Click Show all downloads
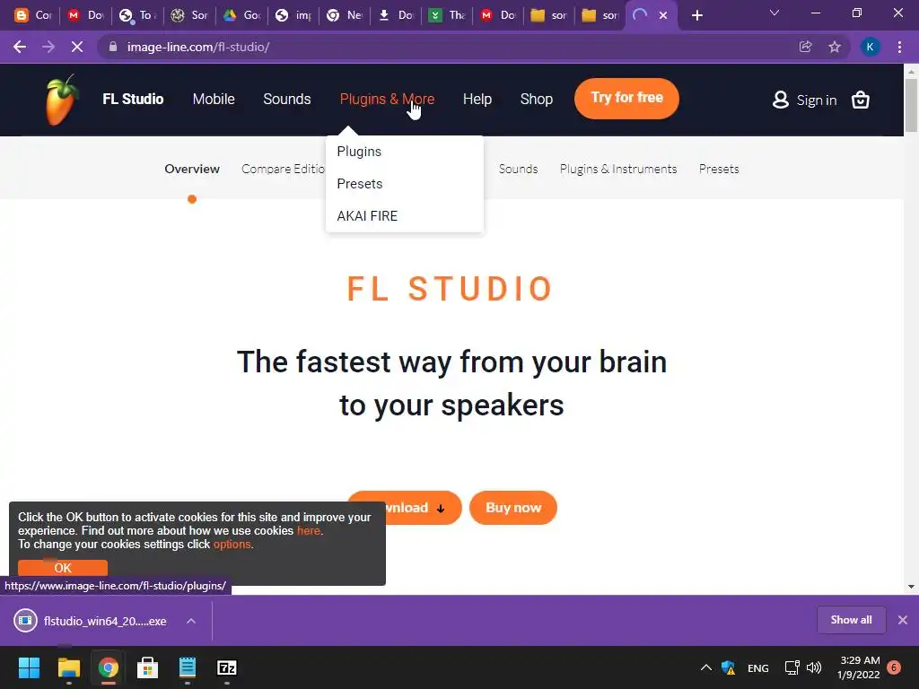 click(851, 620)
